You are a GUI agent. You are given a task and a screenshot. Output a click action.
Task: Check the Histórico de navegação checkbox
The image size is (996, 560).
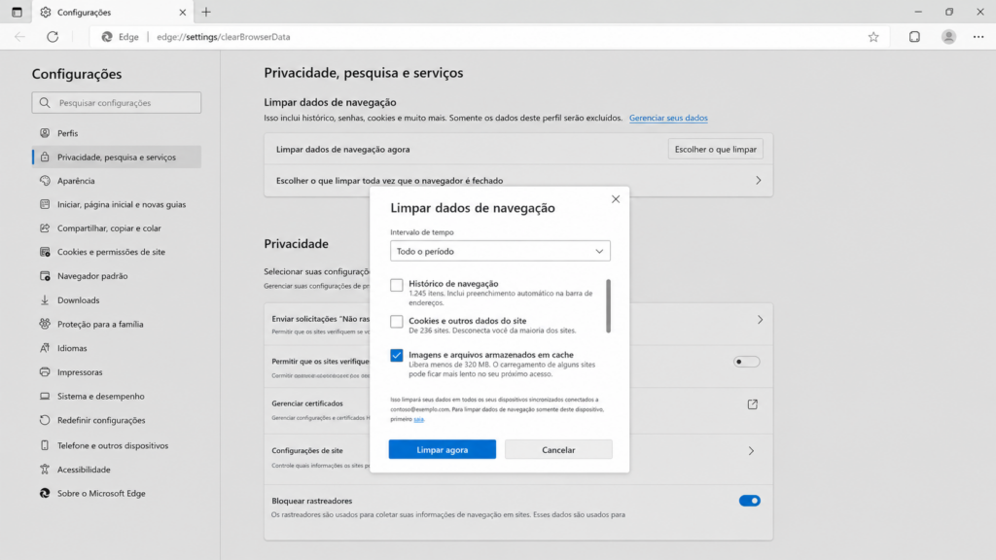[x=397, y=285]
